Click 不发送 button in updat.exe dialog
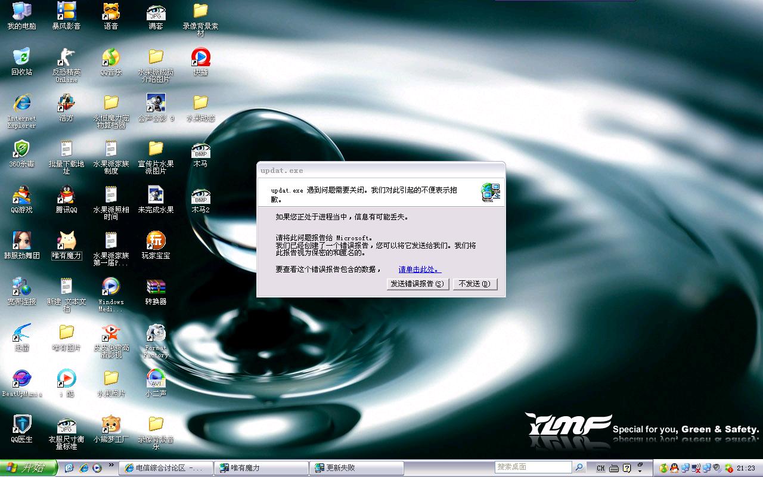The height and width of the screenshot is (477, 763). pos(474,284)
